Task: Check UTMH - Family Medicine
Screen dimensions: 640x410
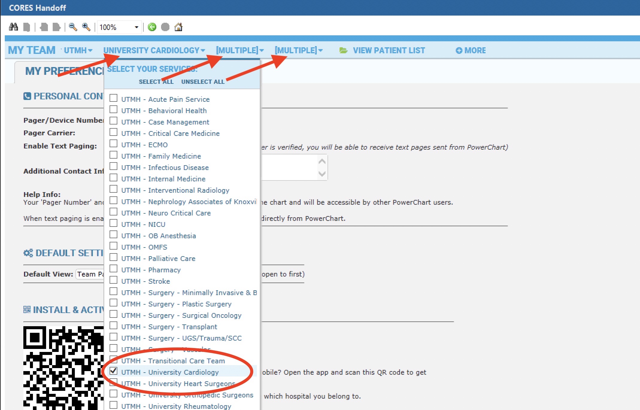Action: 113,155
